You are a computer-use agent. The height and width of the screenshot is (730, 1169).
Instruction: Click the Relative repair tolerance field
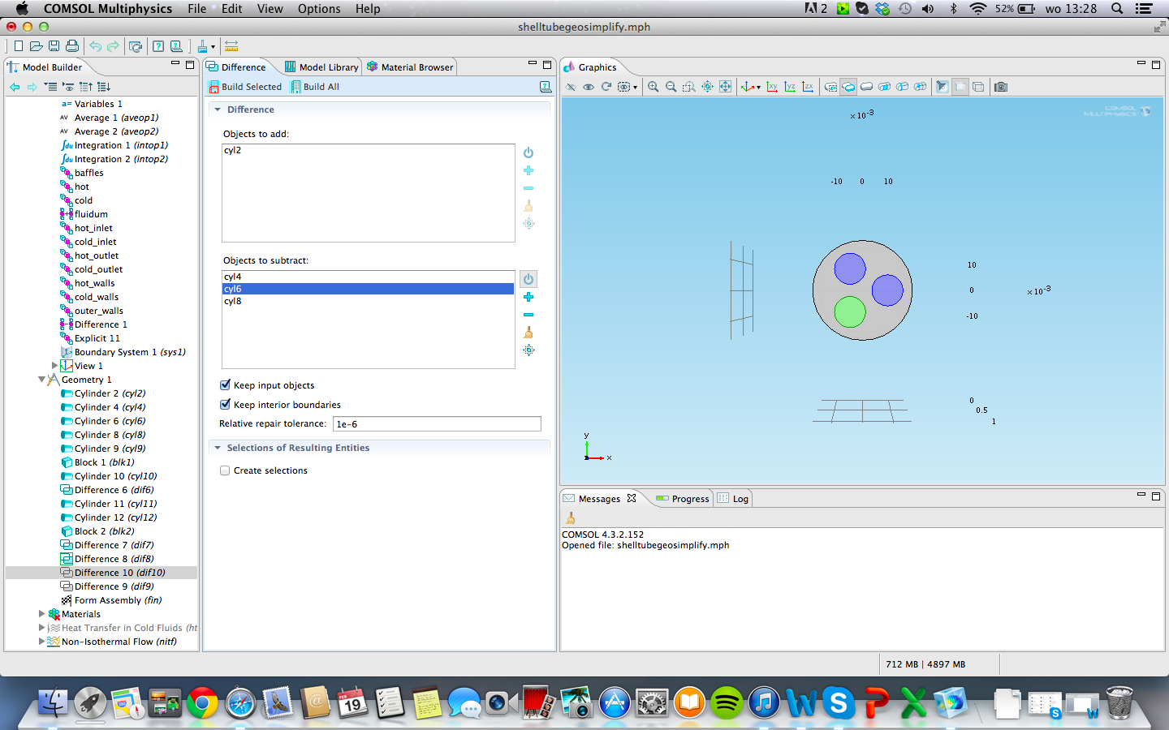tap(437, 424)
